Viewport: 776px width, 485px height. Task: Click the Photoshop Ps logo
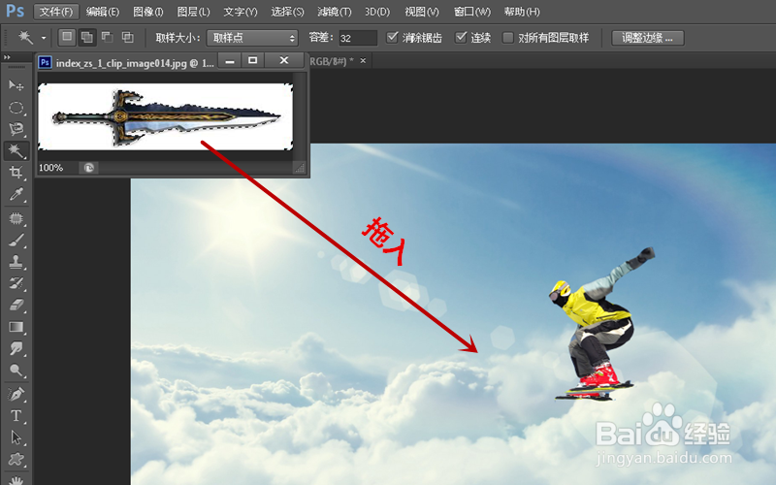click(15, 11)
